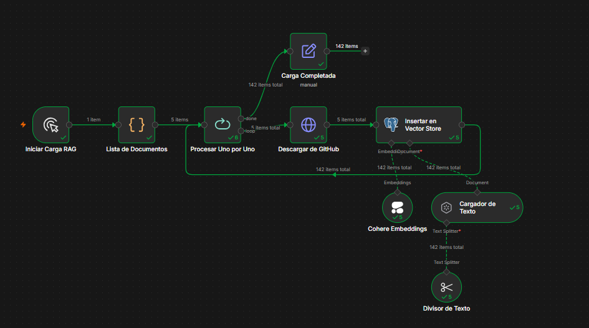
Task: Click the done output connector of loop node
Action: coord(241,119)
